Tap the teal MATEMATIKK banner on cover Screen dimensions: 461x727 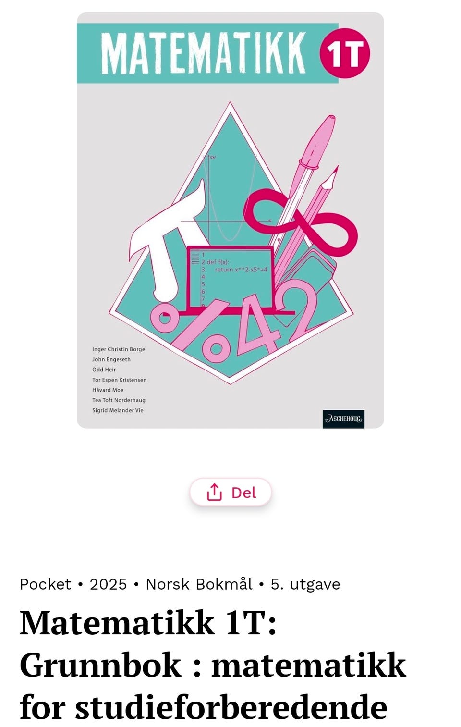[207, 53]
